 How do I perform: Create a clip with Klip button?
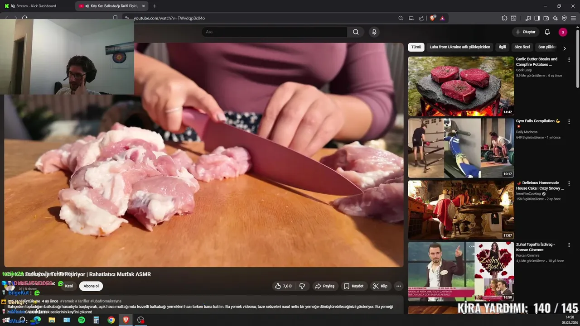point(380,286)
